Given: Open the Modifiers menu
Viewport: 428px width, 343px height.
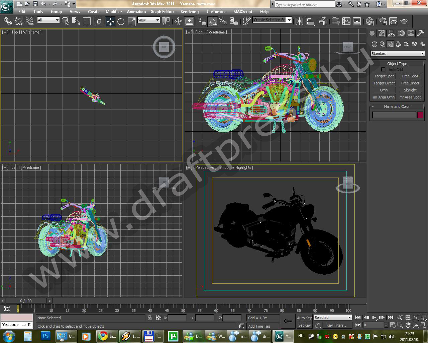Looking at the screenshot, I should 114,12.
